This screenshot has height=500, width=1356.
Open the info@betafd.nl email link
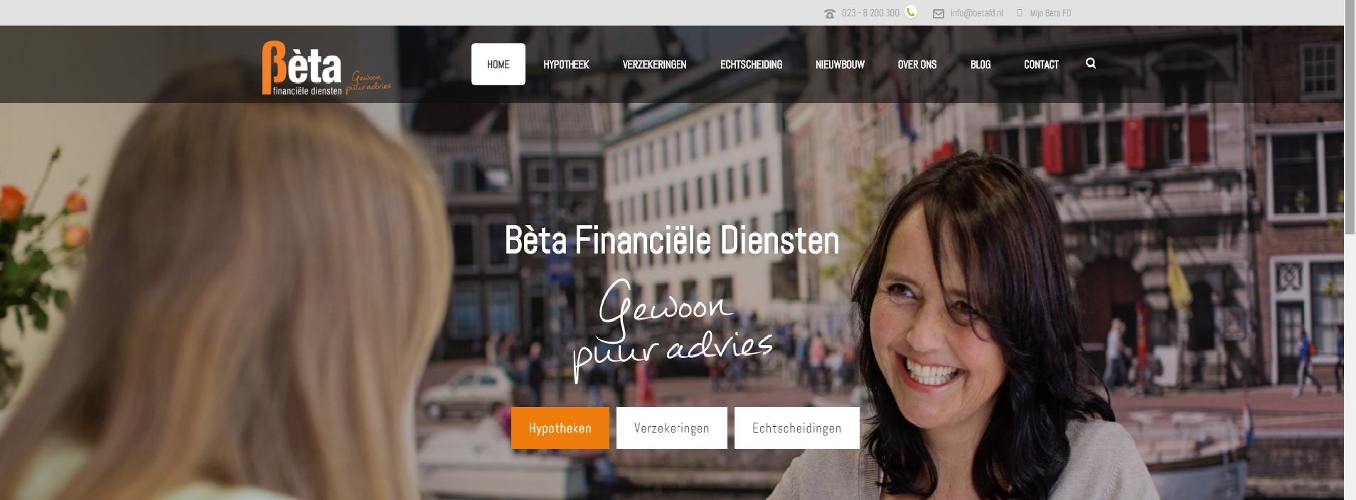click(x=976, y=13)
